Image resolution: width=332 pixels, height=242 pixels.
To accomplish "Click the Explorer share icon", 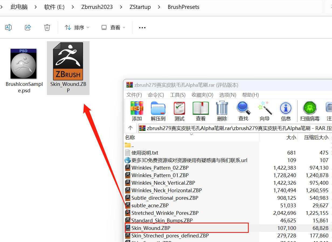I will tap(28, 27).
